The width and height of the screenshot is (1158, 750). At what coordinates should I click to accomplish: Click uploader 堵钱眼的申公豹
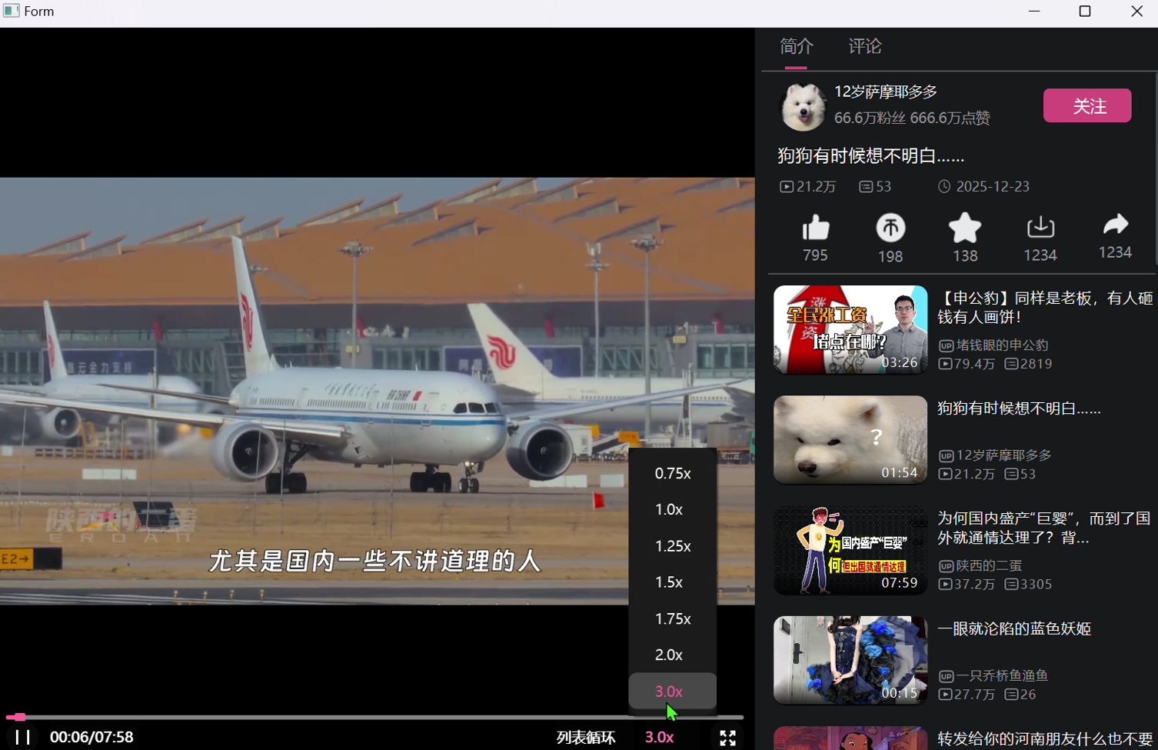1002,345
